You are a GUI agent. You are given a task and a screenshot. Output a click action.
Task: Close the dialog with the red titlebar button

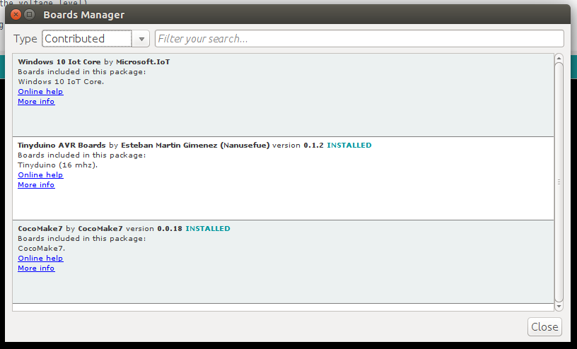tap(16, 15)
